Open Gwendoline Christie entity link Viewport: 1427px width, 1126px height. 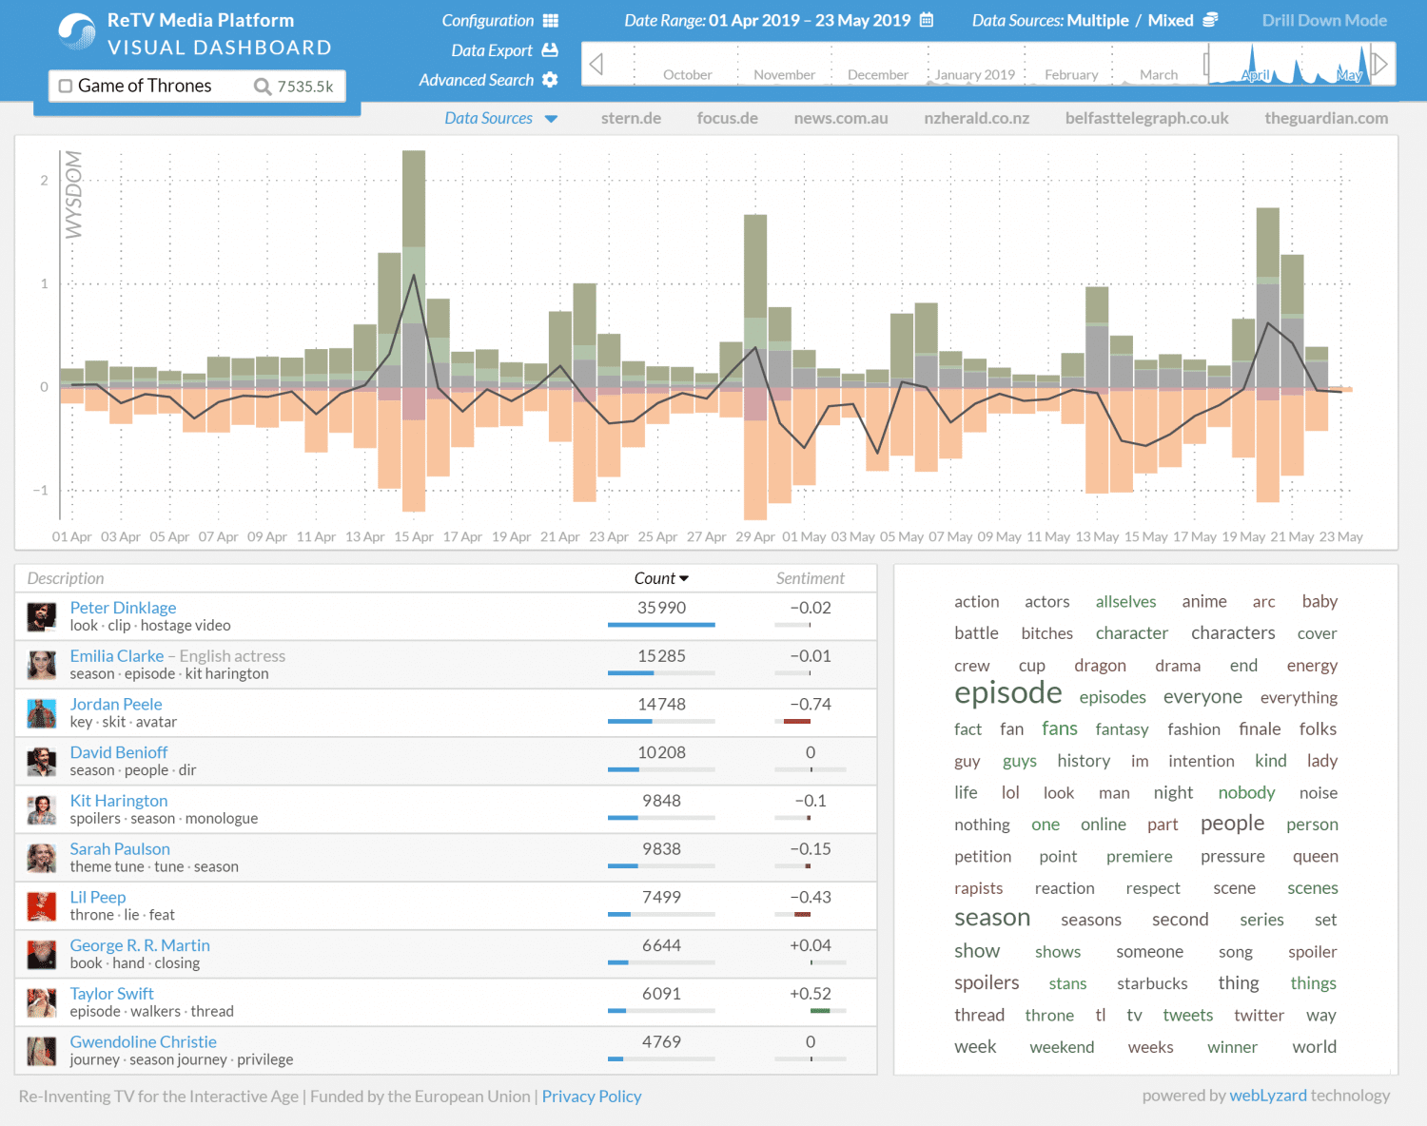(144, 1042)
